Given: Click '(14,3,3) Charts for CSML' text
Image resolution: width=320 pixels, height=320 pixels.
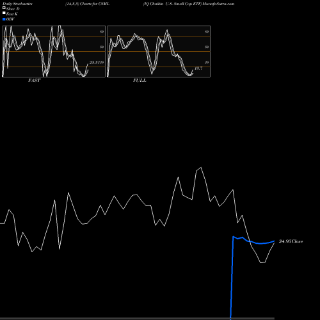Looking at the screenshot, I should click(x=88, y=4).
